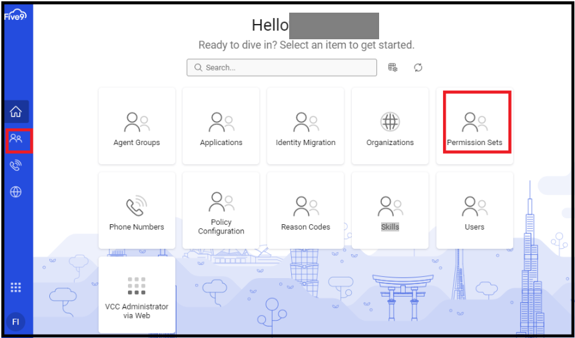
Task: Open the globe icon in sidebar
Action: 16,192
